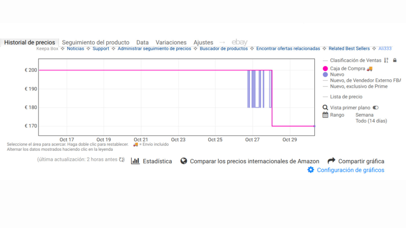This screenshot has height=228, width=406.
Task: Click the magnifier icon for Vista primer plano
Action: tap(325, 108)
